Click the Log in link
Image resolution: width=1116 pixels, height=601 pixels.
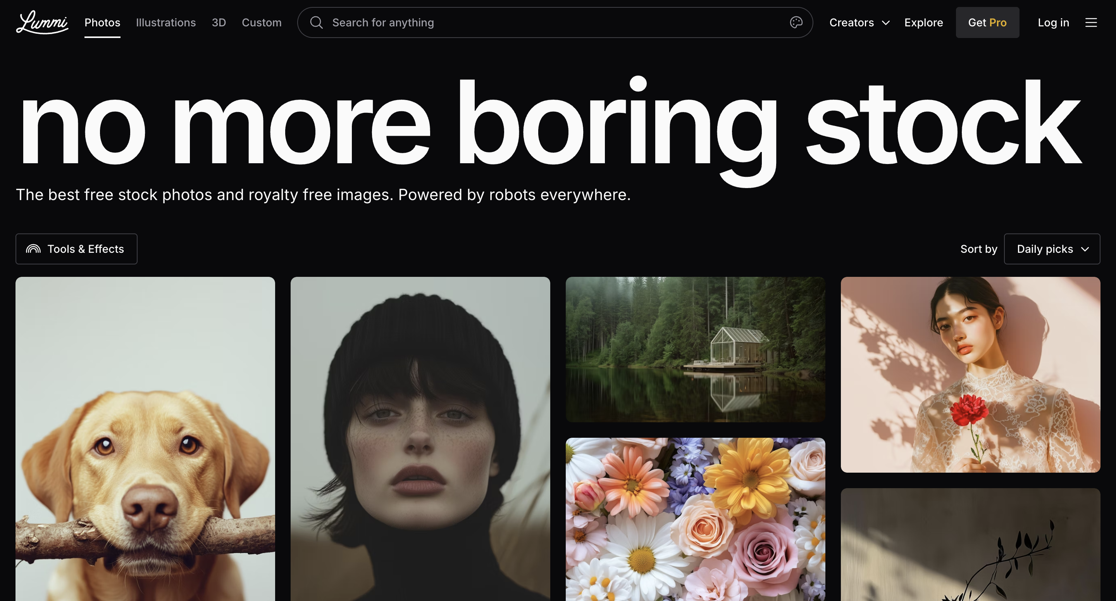point(1053,22)
